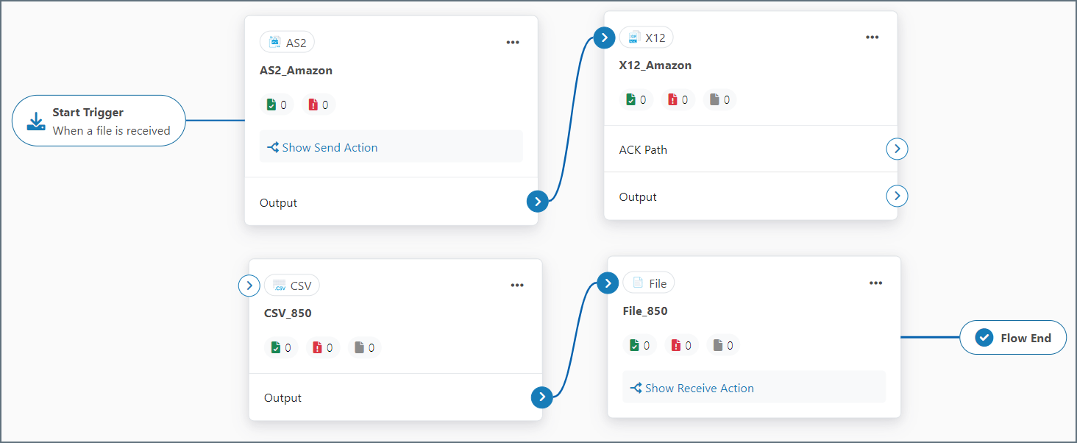Click the X12 connector type badge

coord(647,38)
